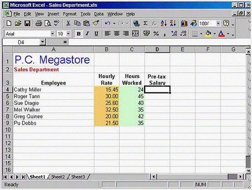Expand the Zoom percentage dropdown
Image resolution: width=252 pixels, height=190 pixels.
218,24
